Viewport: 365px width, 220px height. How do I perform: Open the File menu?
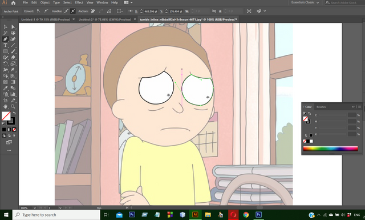[25, 2]
